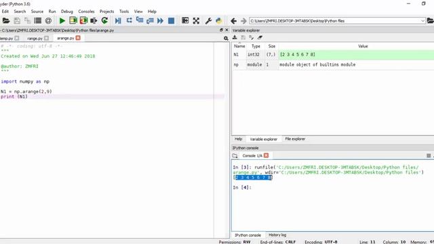This screenshot has width=434, height=244.
Task: Click the Value column header
Action: [363, 46]
